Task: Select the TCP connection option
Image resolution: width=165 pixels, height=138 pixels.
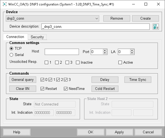Action: (x=12, y=48)
